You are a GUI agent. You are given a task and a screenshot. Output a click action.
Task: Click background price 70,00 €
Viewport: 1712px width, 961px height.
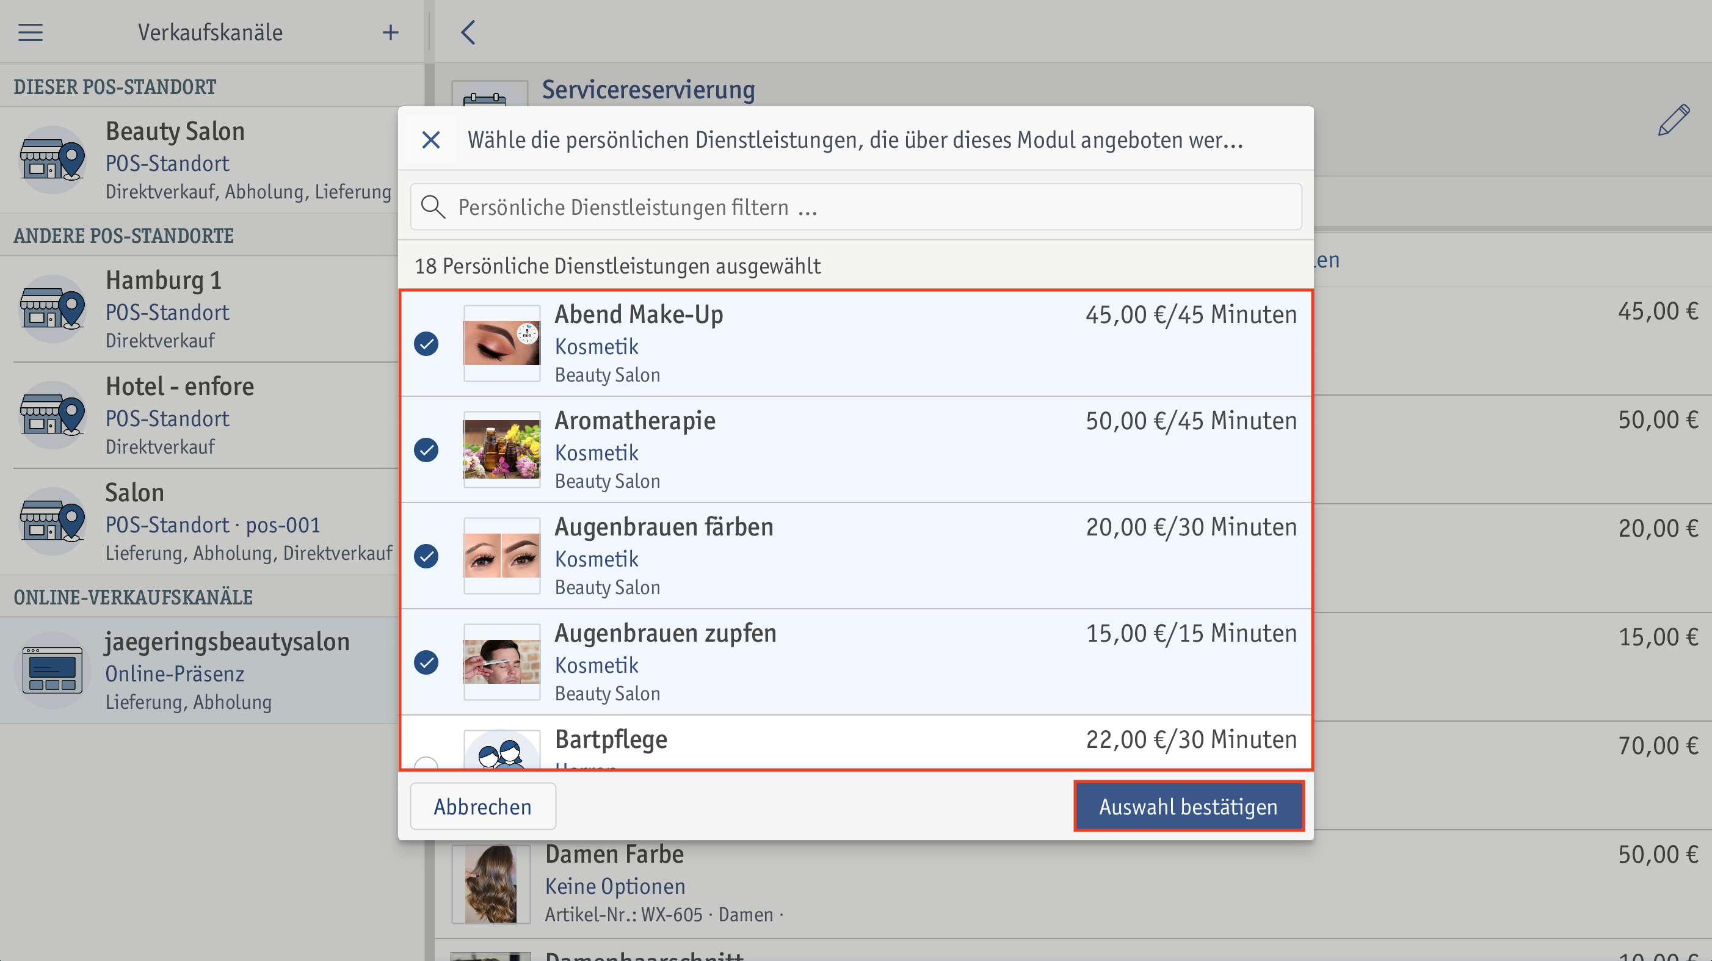(x=1658, y=745)
